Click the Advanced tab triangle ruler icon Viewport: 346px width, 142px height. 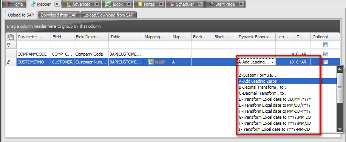click(69, 4)
